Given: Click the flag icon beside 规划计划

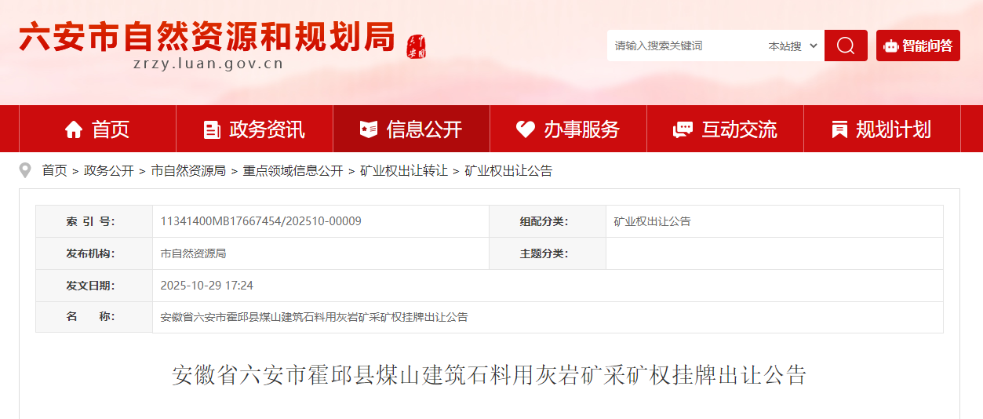Looking at the screenshot, I should (x=839, y=129).
